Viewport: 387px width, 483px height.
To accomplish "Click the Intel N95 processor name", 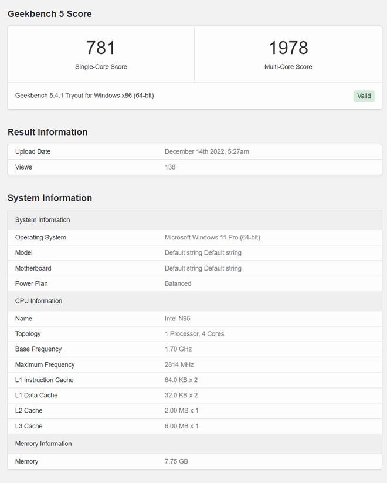I will [x=177, y=319].
